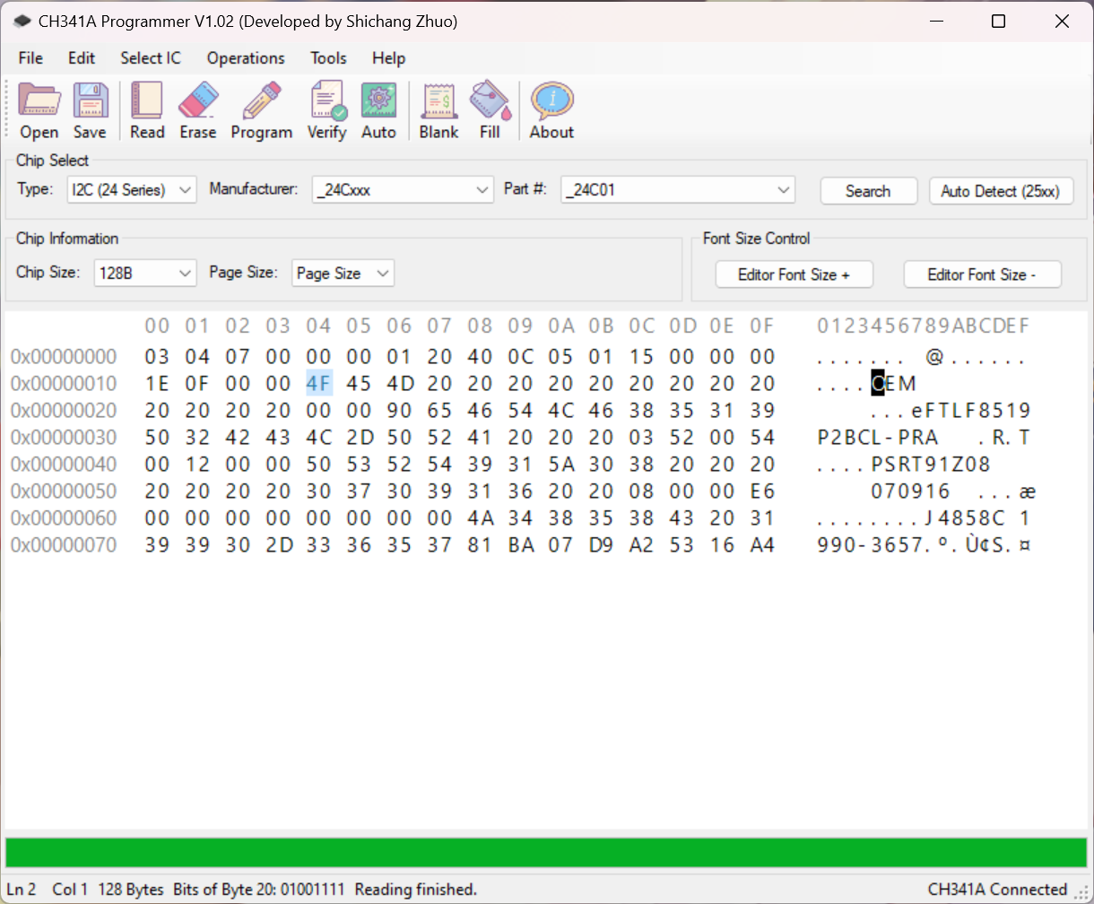Open the Fill buffer icon
This screenshot has height=904, width=1094.
point(490,108)
